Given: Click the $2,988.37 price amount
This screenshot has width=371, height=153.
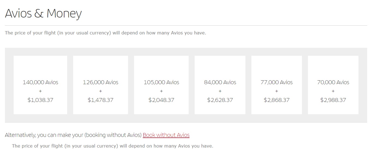Looking at the screenshot, I should 333,100.
